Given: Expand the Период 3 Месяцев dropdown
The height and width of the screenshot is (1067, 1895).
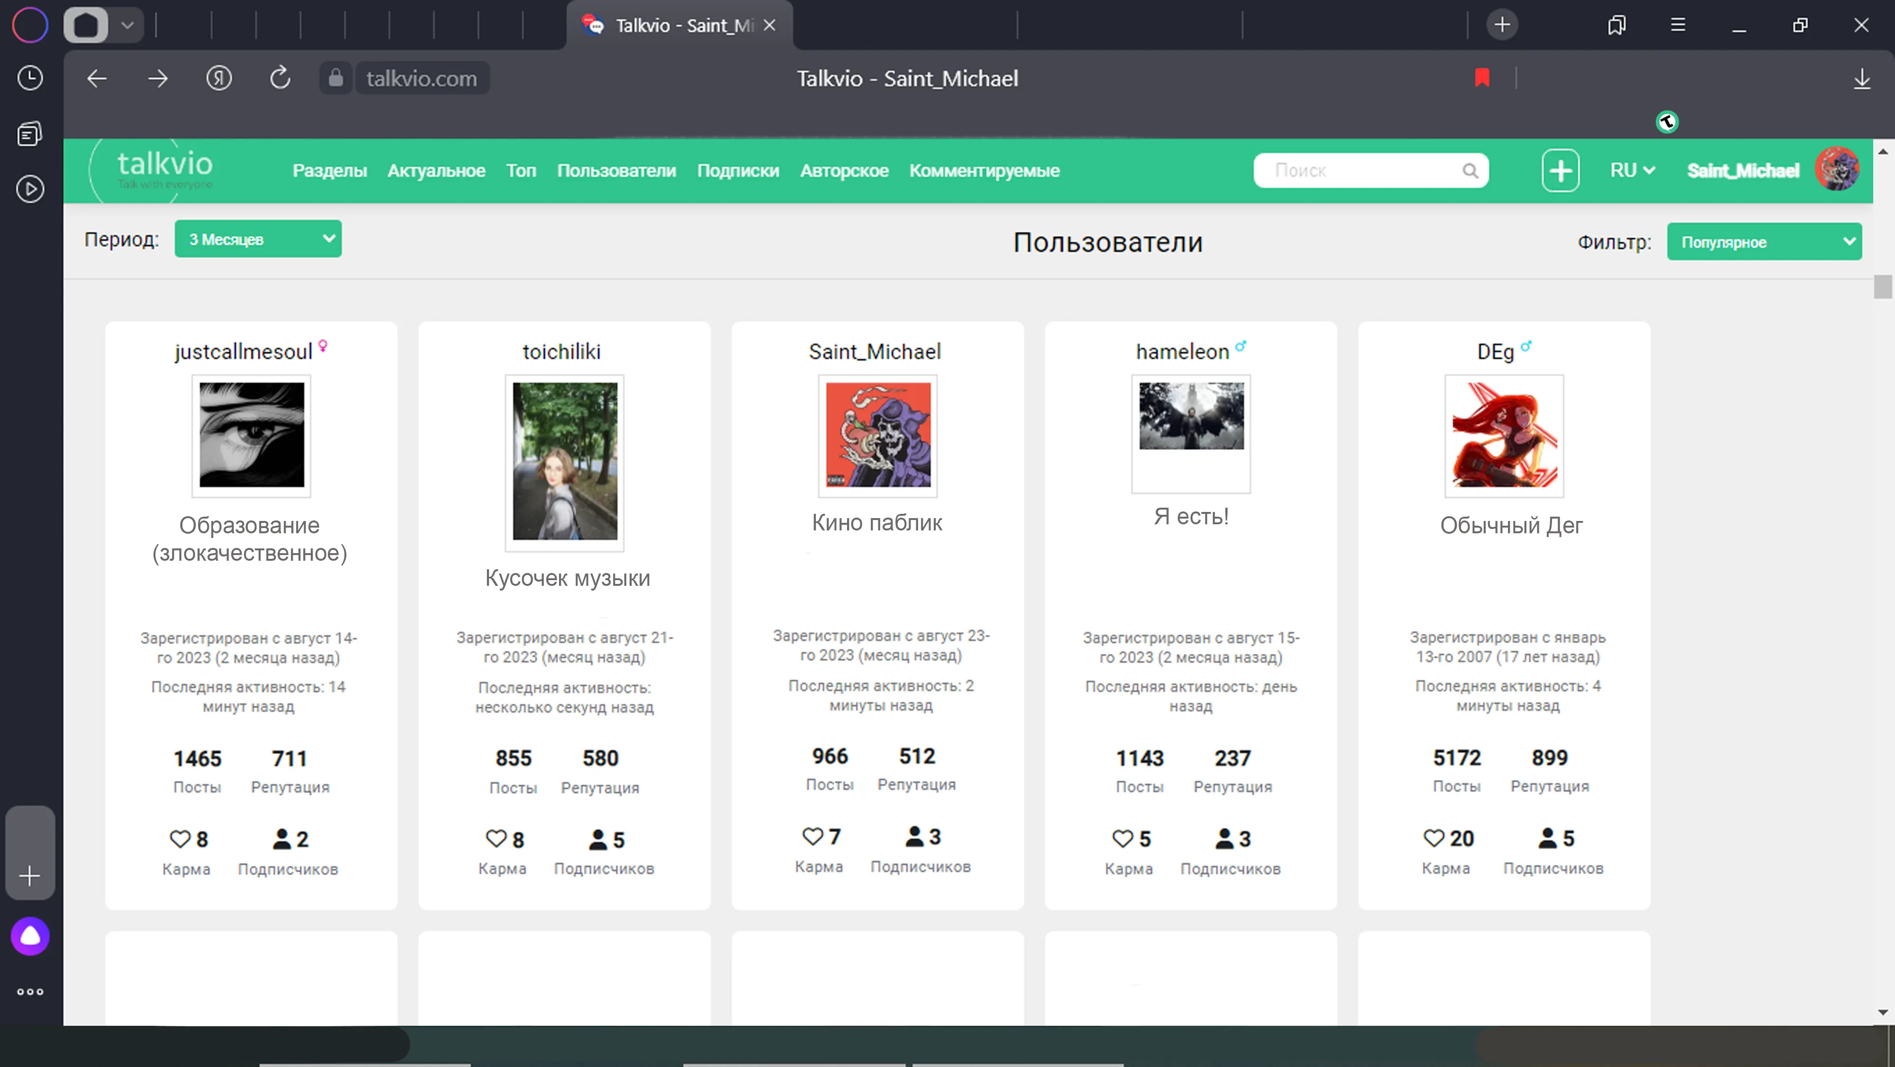Looking at the screenshot, I should pyautogui.click(x=258, y=239).
